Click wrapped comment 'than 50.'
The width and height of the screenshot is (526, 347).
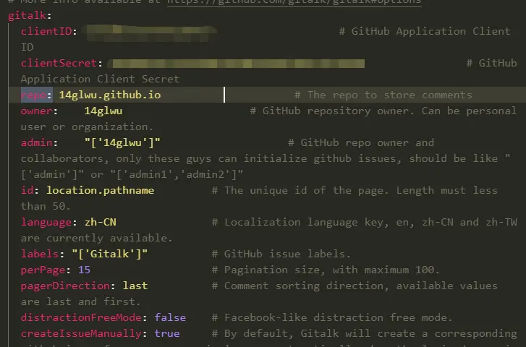pos(46,206)
